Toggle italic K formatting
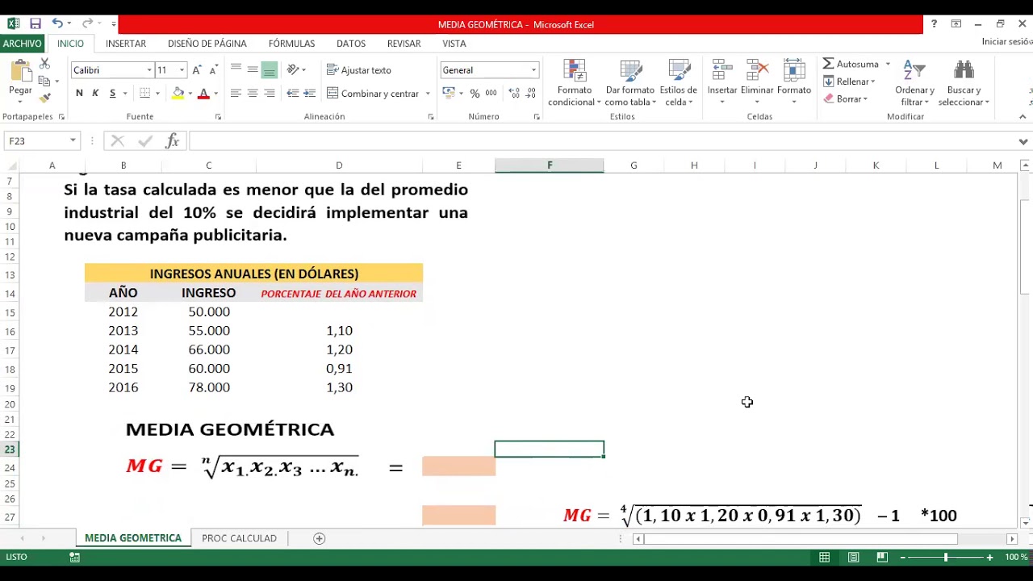 coord(95,94)
